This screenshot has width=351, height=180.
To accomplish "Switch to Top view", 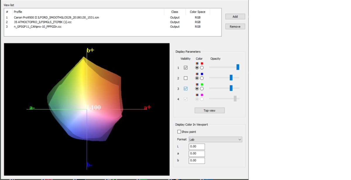I will click(x=209, y=111).
